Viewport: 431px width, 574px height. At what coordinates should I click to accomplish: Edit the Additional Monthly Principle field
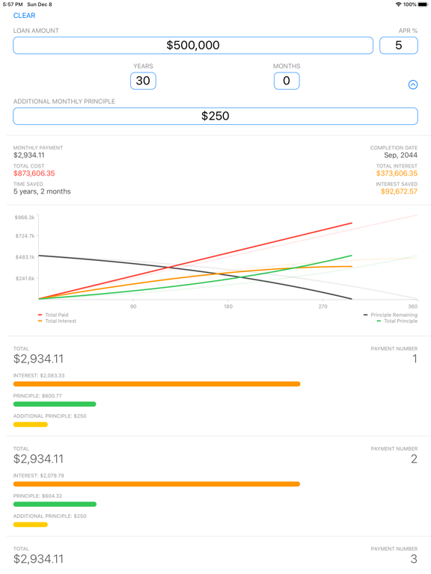215,116
